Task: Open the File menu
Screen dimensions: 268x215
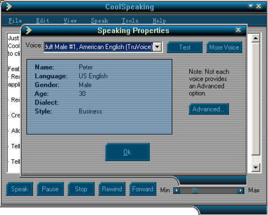Action: (15, 21)
